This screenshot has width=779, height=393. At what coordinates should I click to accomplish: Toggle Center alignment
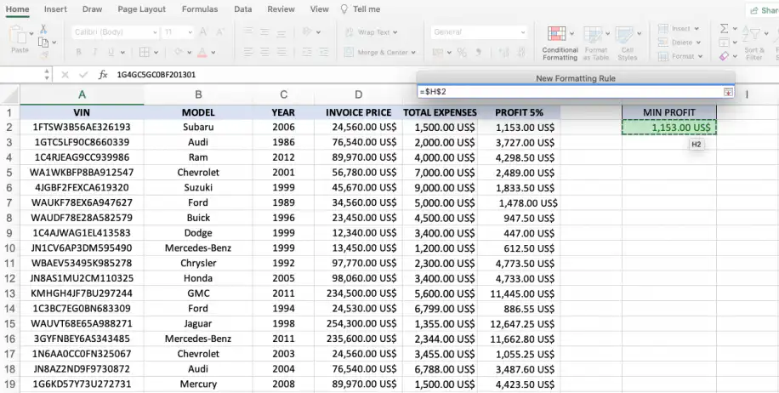[264, 52]
